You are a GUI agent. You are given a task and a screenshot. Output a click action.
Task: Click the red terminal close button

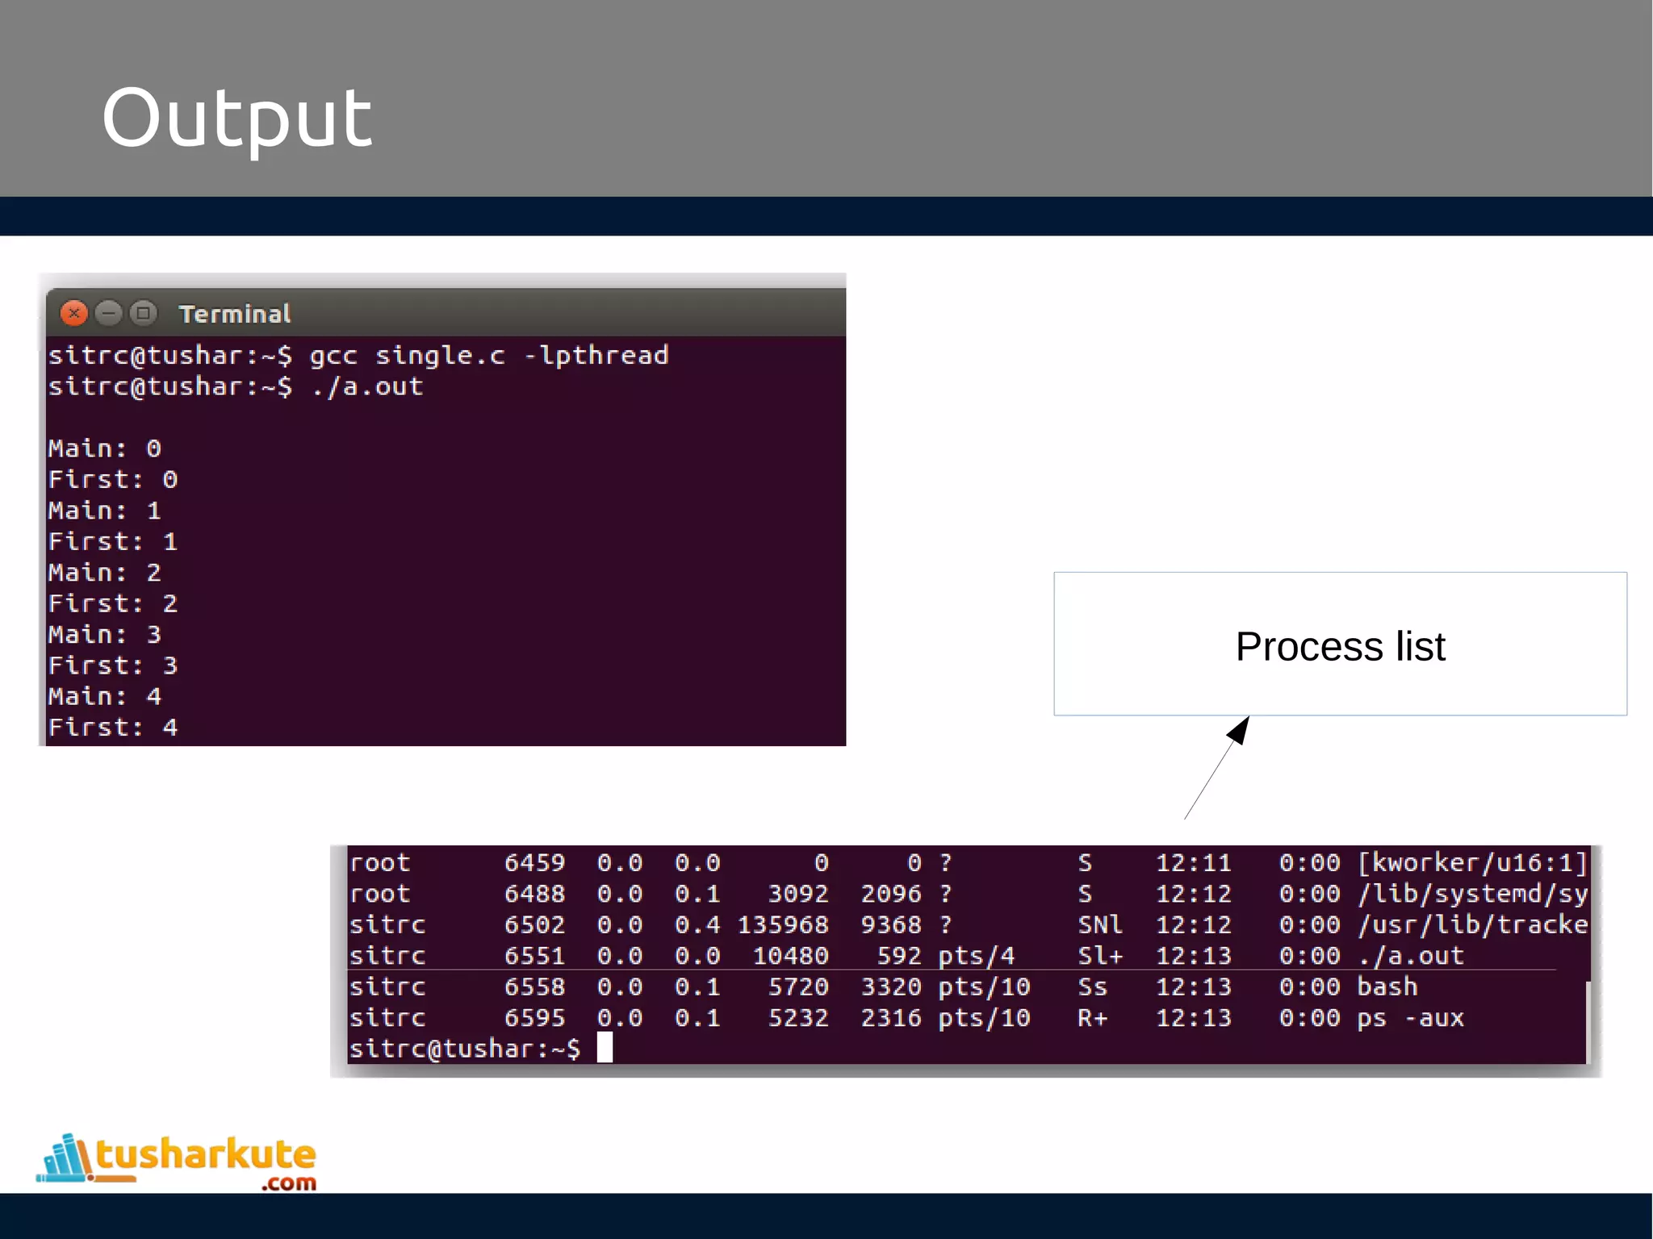click(x=74, y=313)
